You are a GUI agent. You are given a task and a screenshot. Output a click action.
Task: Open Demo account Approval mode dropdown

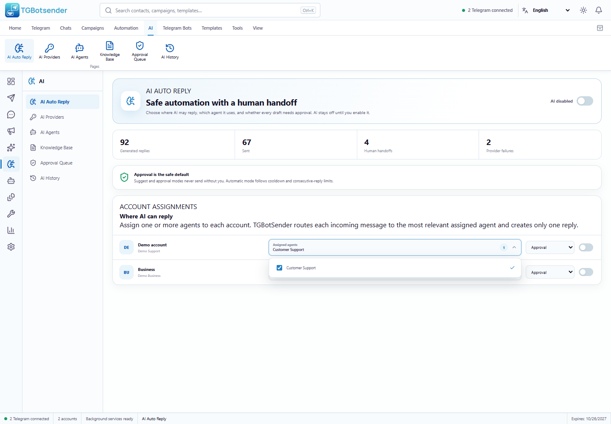(550, 248)
